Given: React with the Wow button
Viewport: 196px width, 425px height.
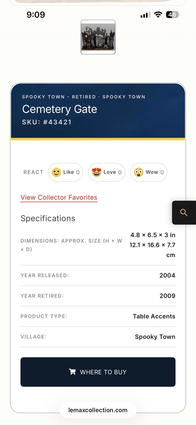Looking at the screenshot, I should pos(149,172).
